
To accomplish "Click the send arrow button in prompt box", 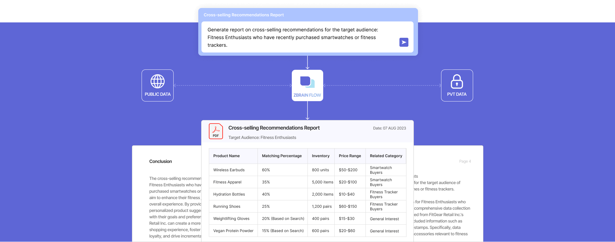I will pyautogui.click(x=404, y=42).
